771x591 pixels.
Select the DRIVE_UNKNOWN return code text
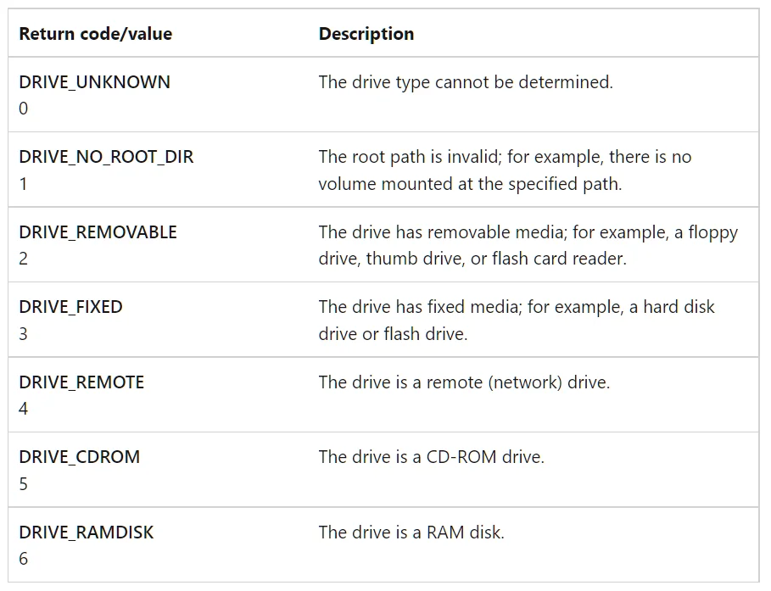pyautogui.click(x=94, y=82)
